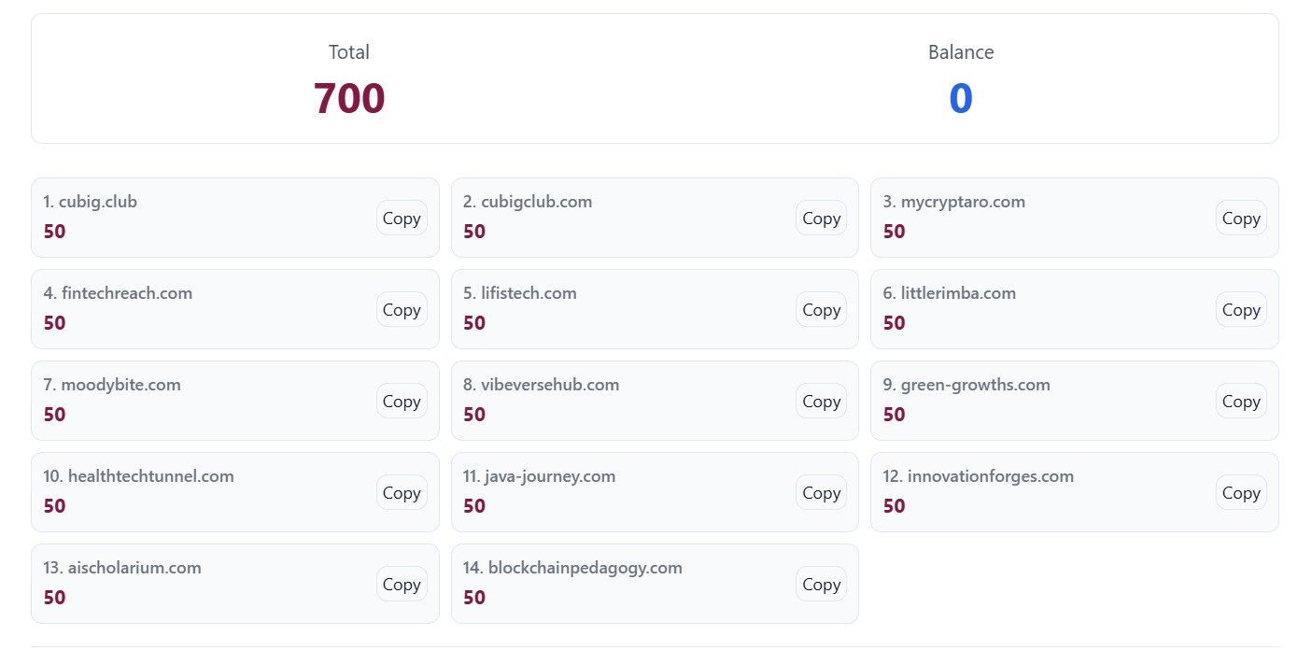Screen dimensions: 1312x650
Task: Copy vibeversehub.com domain name
Action: point(821,401)
